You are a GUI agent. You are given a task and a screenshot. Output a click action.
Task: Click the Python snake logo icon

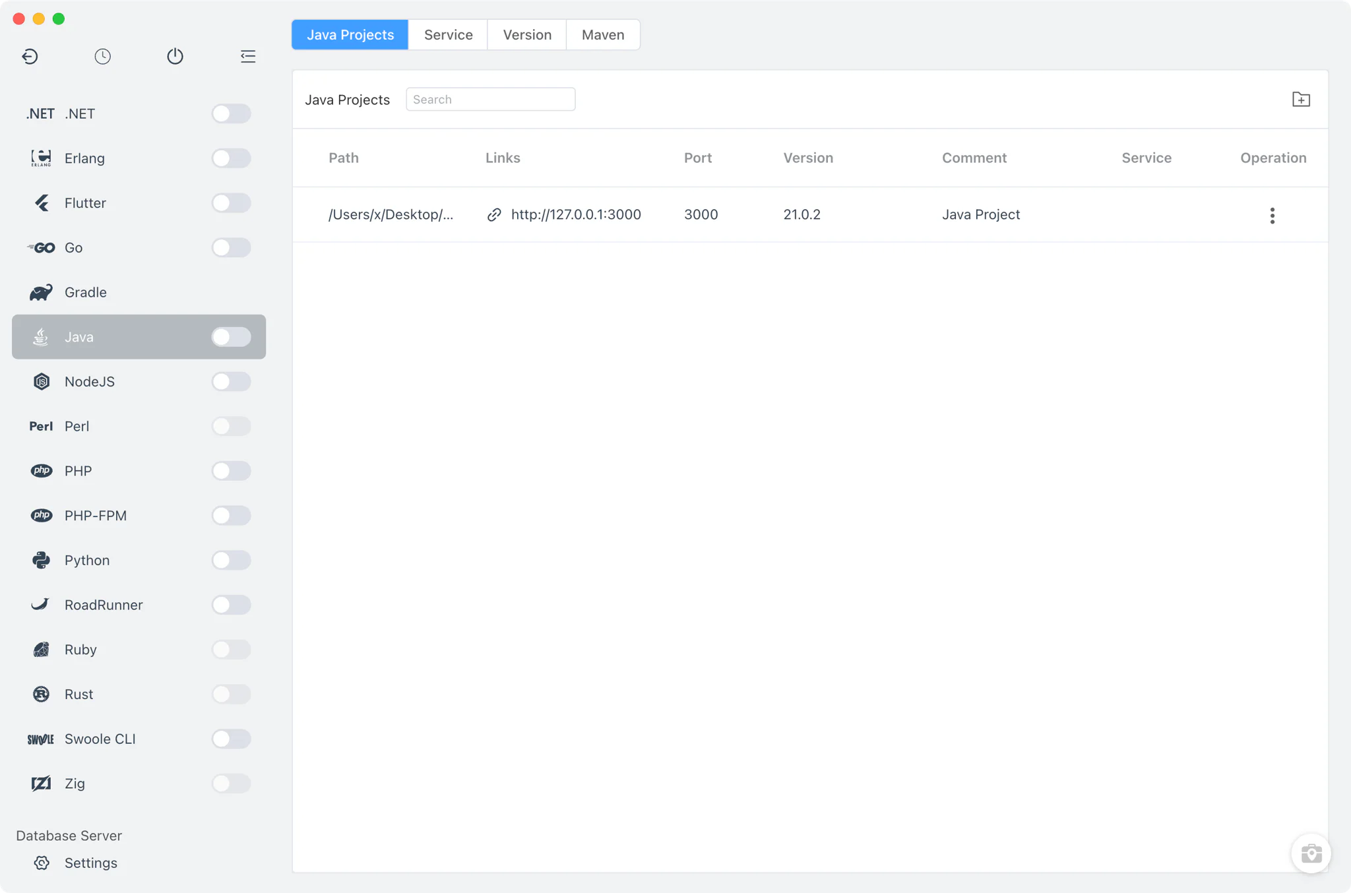click(41, 561)
